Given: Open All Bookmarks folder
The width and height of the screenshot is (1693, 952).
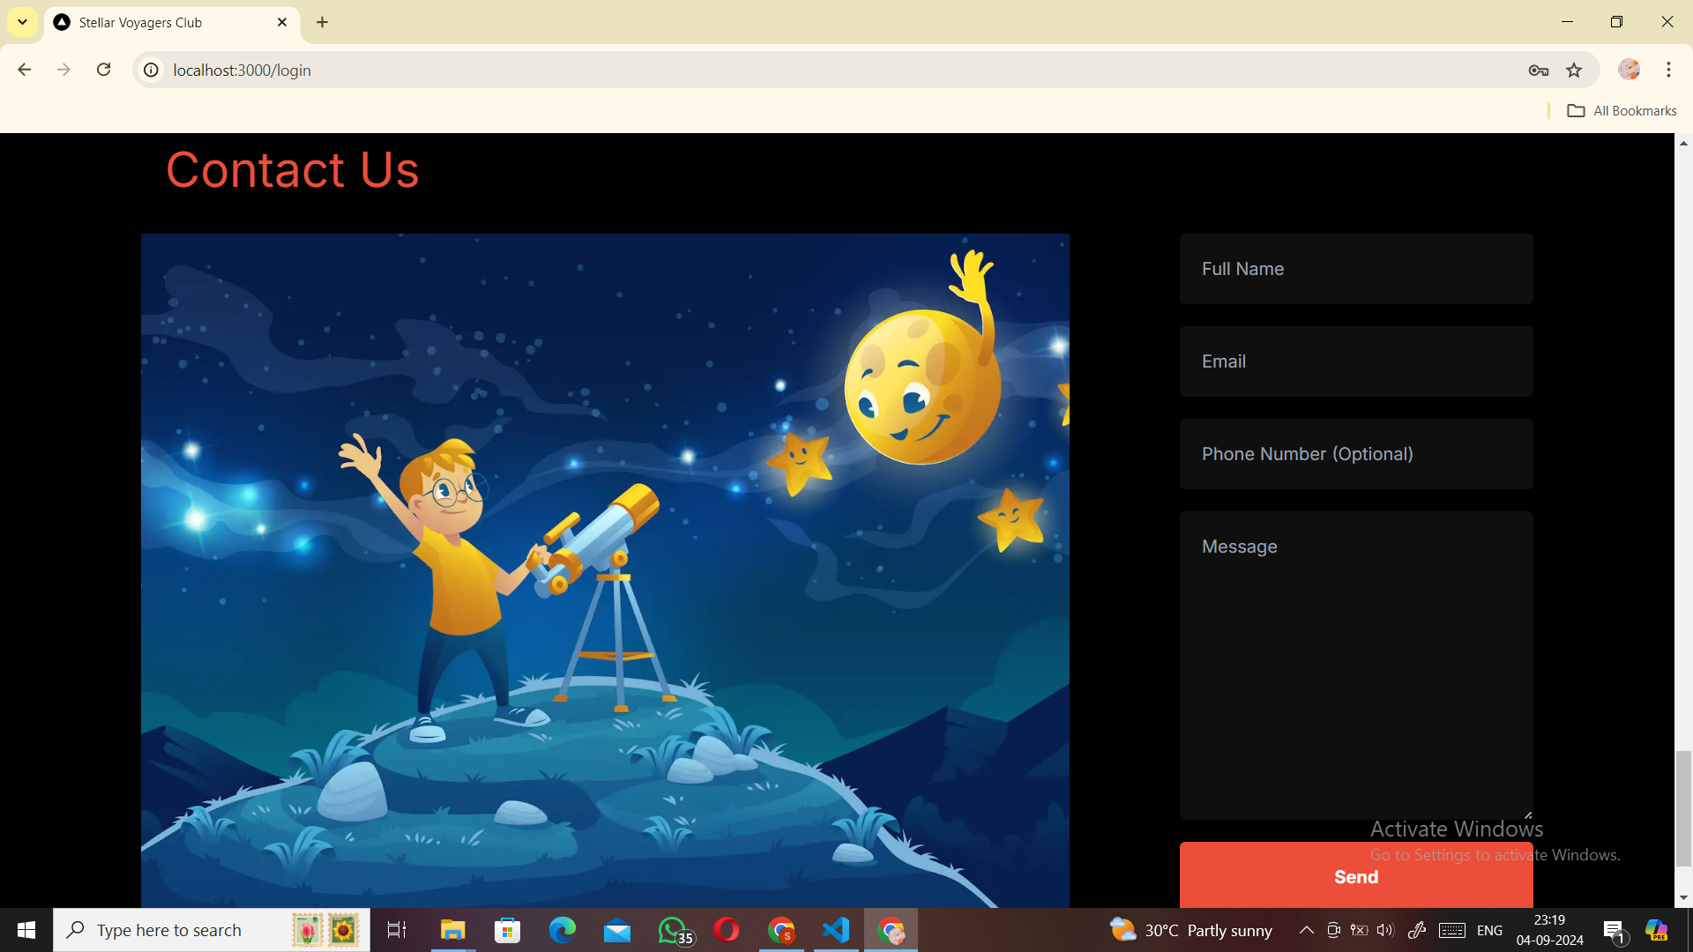Looking at the screenshot, I should click(1622, 110).
